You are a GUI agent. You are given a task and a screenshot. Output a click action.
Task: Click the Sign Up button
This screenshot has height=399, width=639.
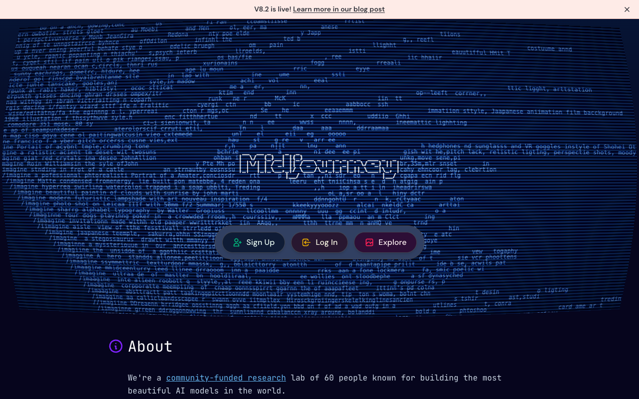254,242
